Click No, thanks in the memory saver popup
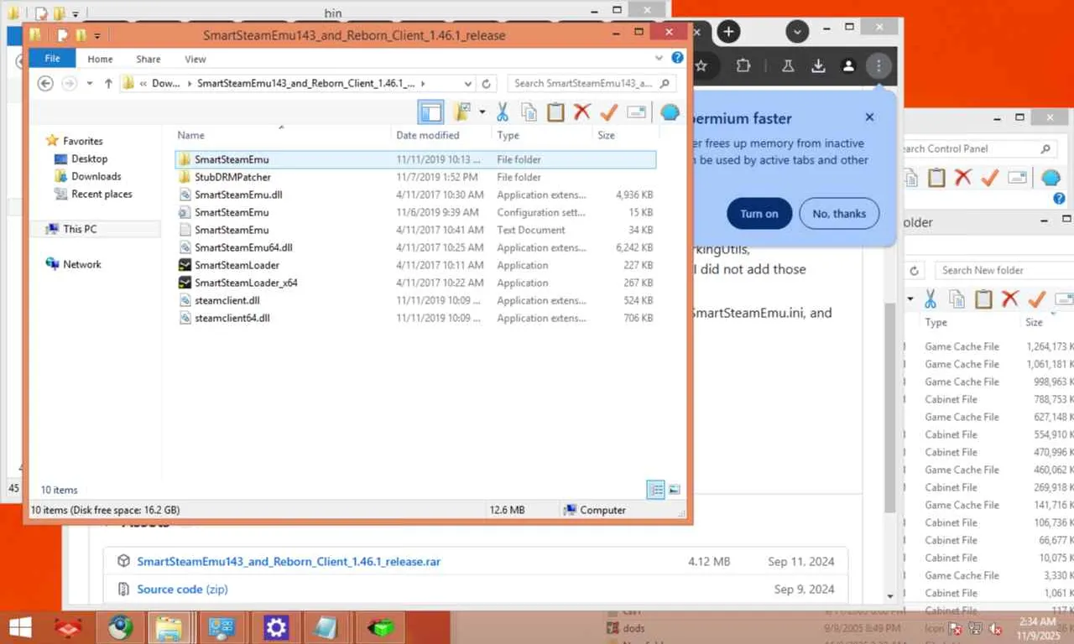The height and width of the screenshot is (644, 1074). 839,213
